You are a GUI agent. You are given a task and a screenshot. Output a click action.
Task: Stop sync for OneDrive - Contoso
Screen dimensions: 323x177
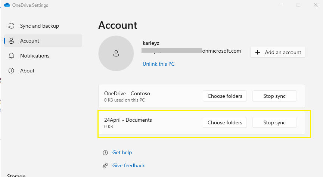point(274,96)
